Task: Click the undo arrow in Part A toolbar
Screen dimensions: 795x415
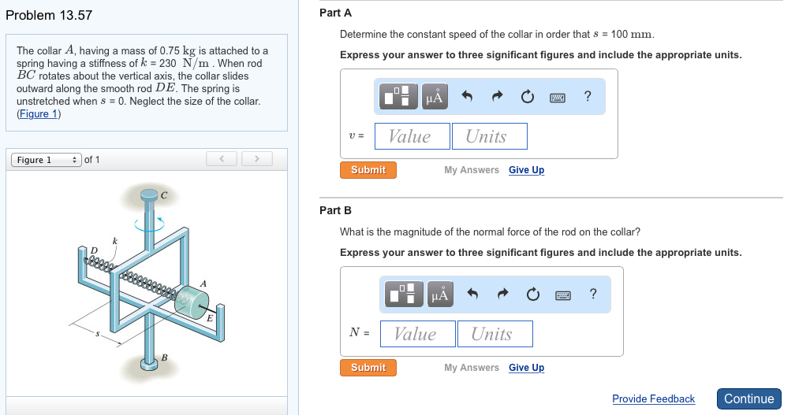Action: pos(467,97)
